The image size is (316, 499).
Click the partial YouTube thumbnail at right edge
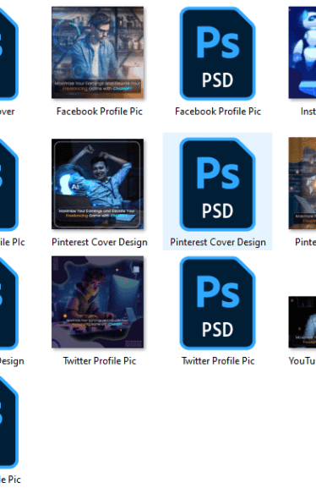(x=302, y=322)
